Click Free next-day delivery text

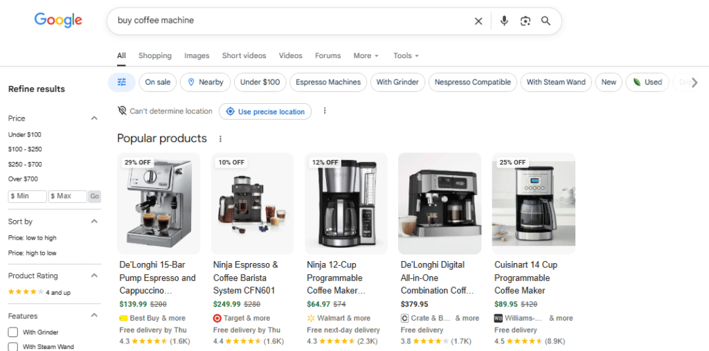point(343,330)
